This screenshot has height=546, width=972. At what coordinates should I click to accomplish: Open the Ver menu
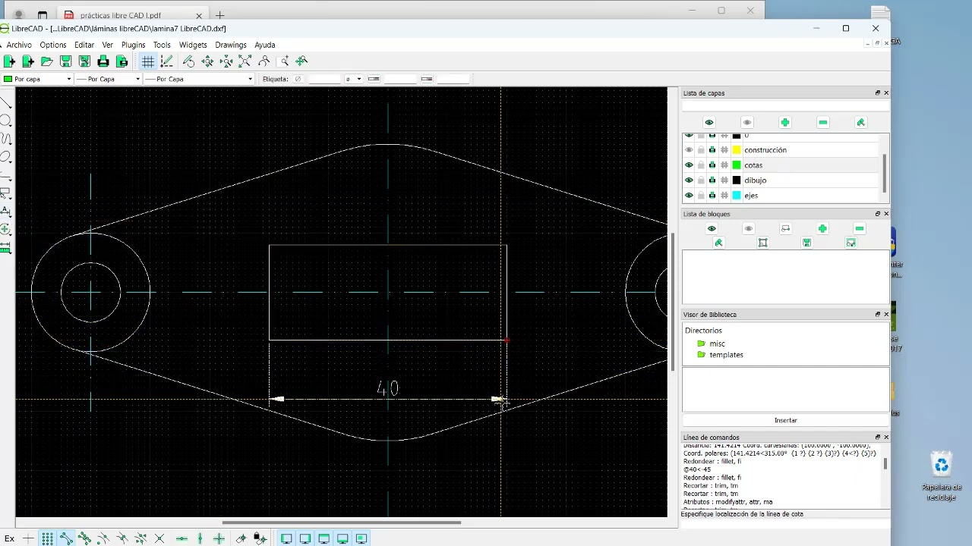(x=108, y=45)
